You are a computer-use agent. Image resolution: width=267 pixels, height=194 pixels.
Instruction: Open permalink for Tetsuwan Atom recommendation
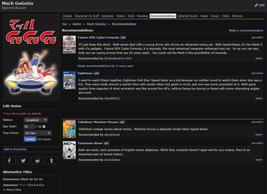tap(257, 143)
